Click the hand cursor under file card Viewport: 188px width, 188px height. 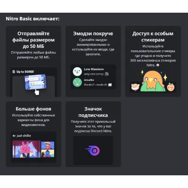click(x=37, y=92)
